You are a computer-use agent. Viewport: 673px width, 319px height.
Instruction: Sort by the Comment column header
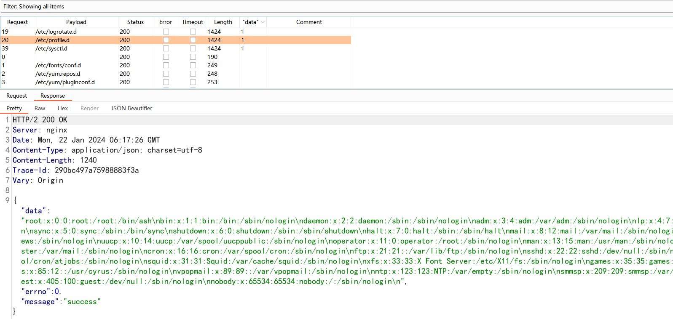click(309, 22)
